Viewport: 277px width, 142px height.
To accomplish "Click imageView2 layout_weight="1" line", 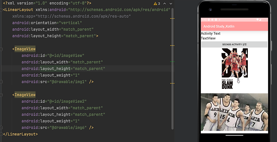I will tap(51, 121).
